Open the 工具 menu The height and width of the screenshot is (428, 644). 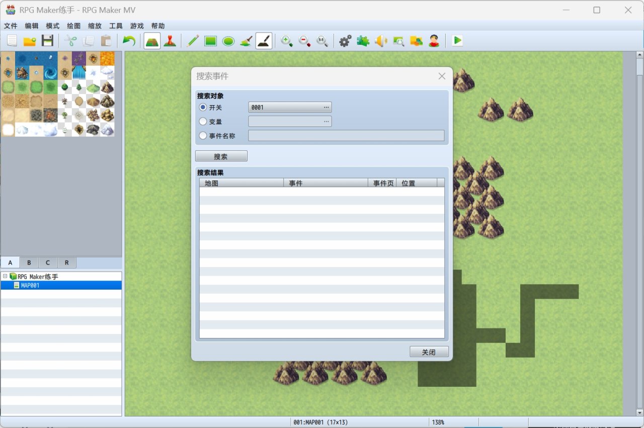[x=116, y=26]
